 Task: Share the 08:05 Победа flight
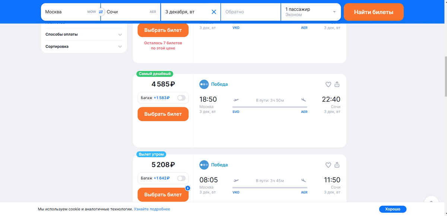pos(337,165)
